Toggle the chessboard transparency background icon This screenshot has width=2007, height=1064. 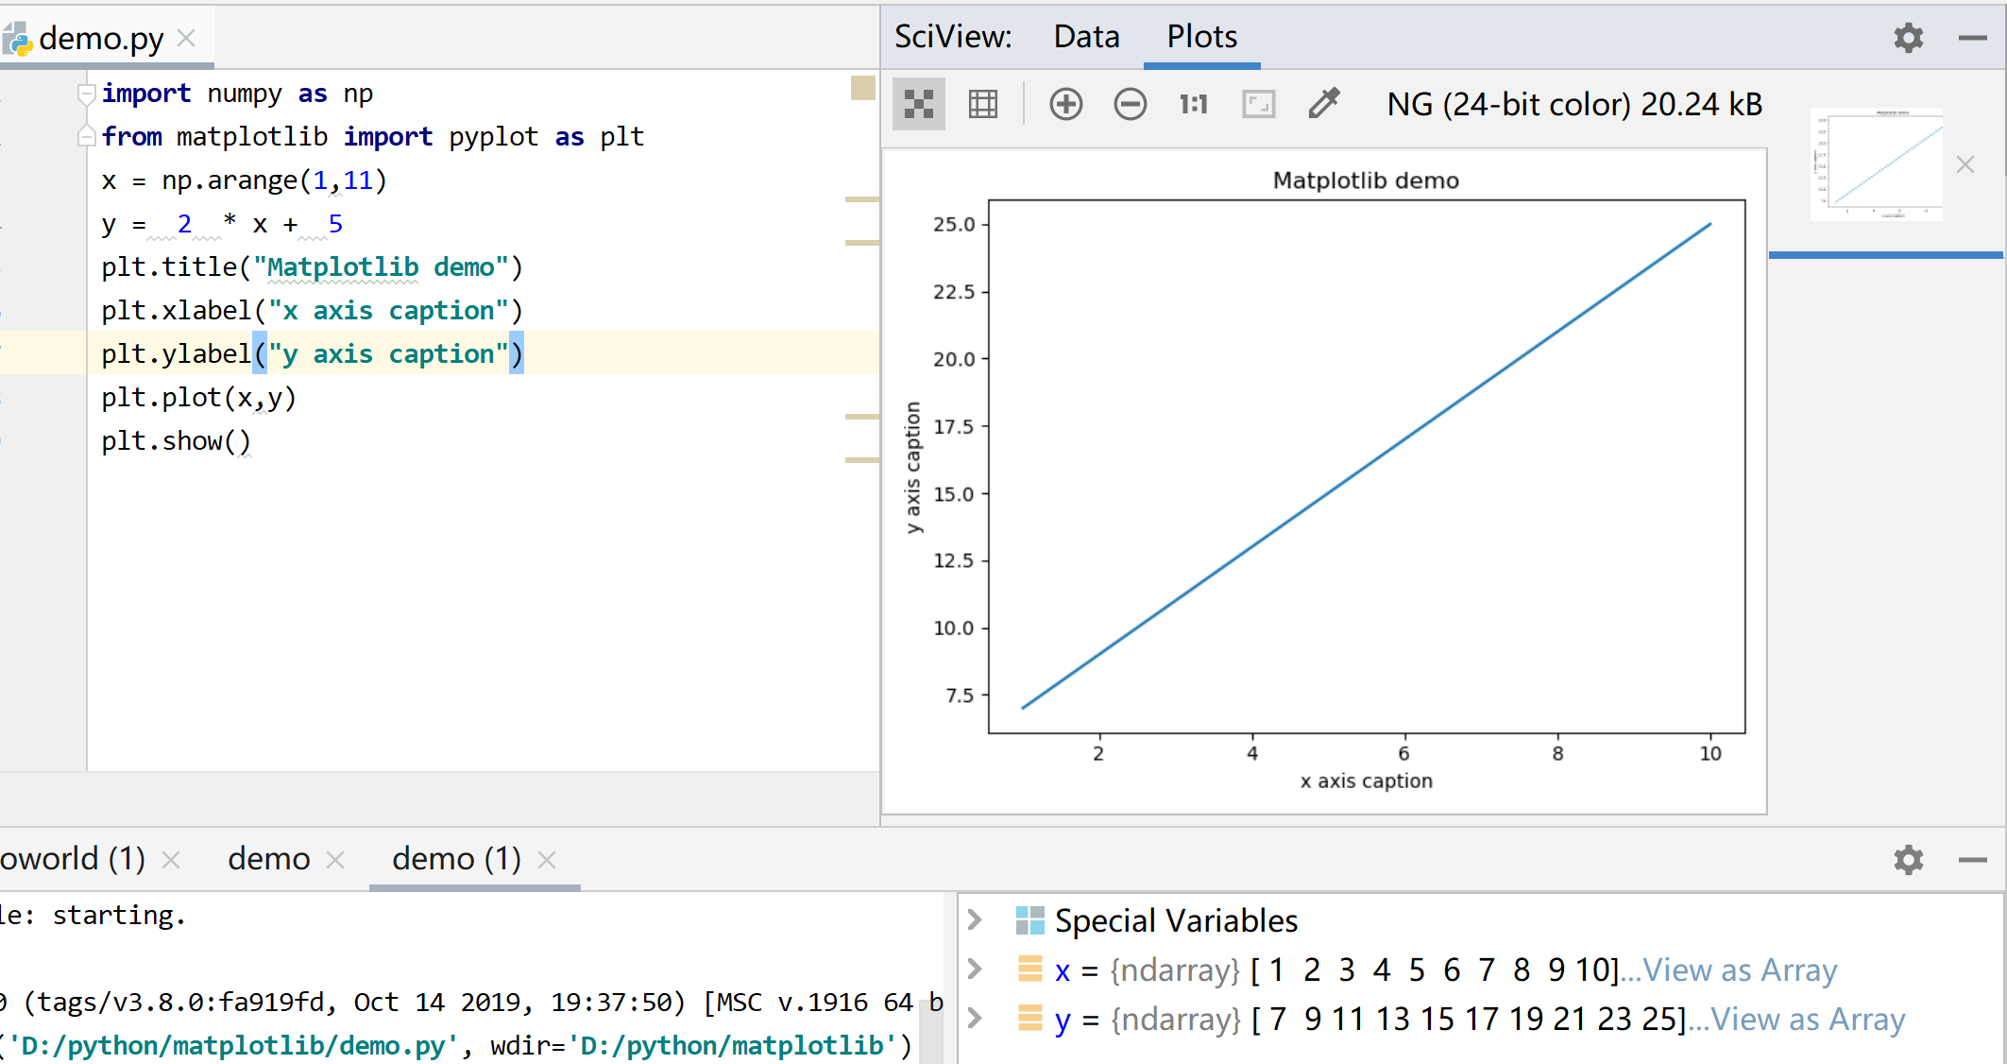(918, 104)
